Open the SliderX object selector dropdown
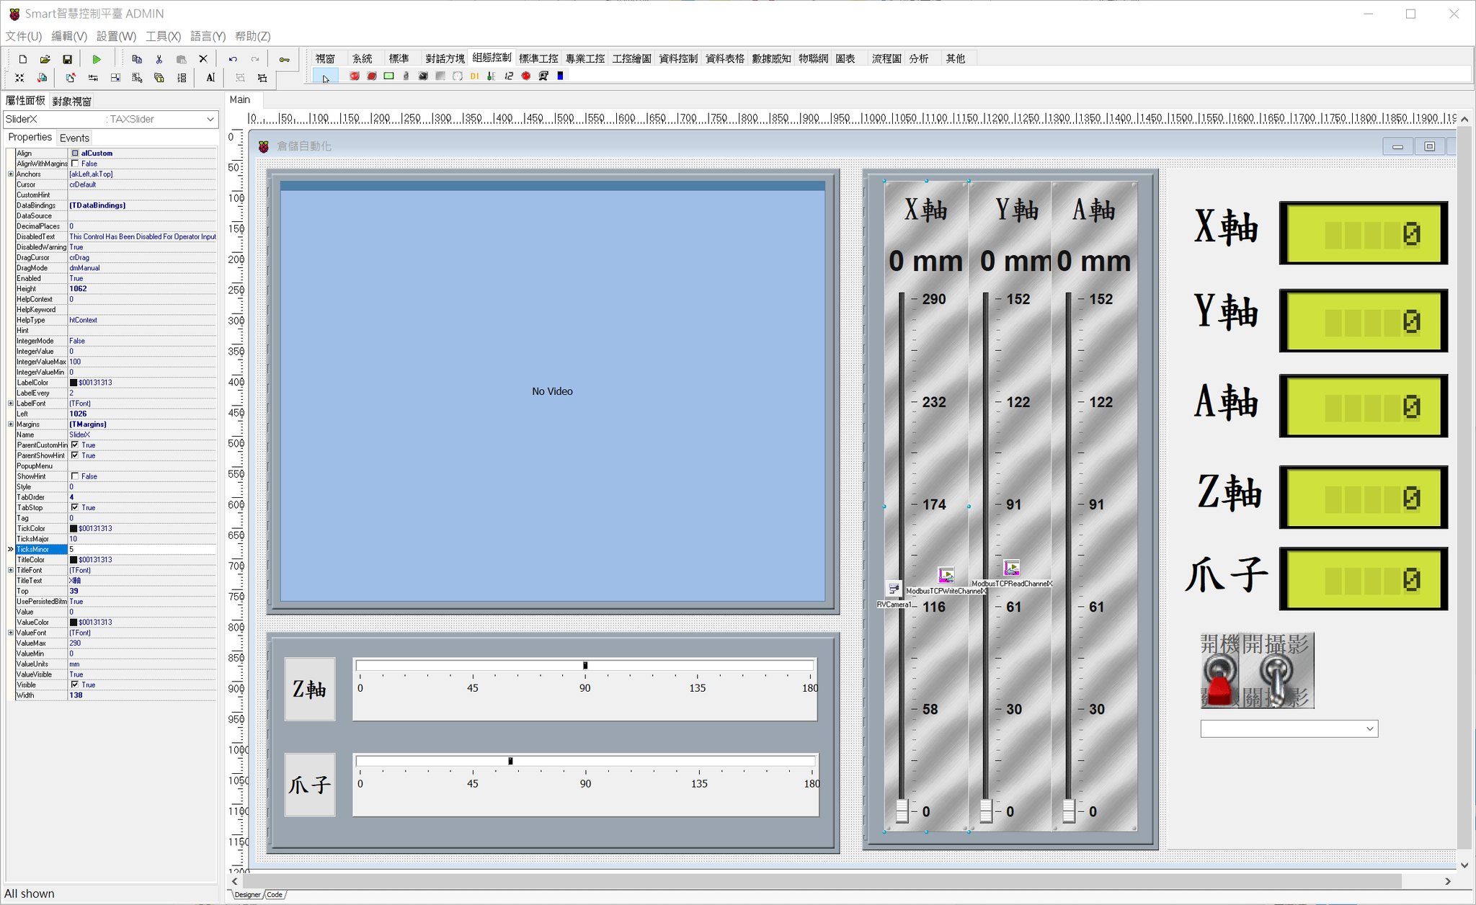1476x905 pixels. click(x=210, y=119)
